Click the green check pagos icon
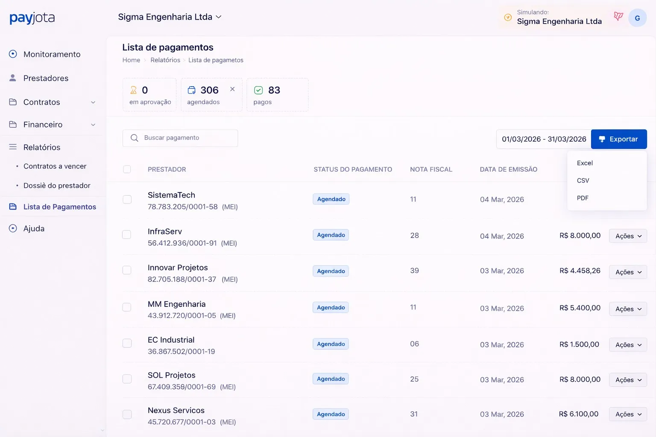 click(258, 90)
